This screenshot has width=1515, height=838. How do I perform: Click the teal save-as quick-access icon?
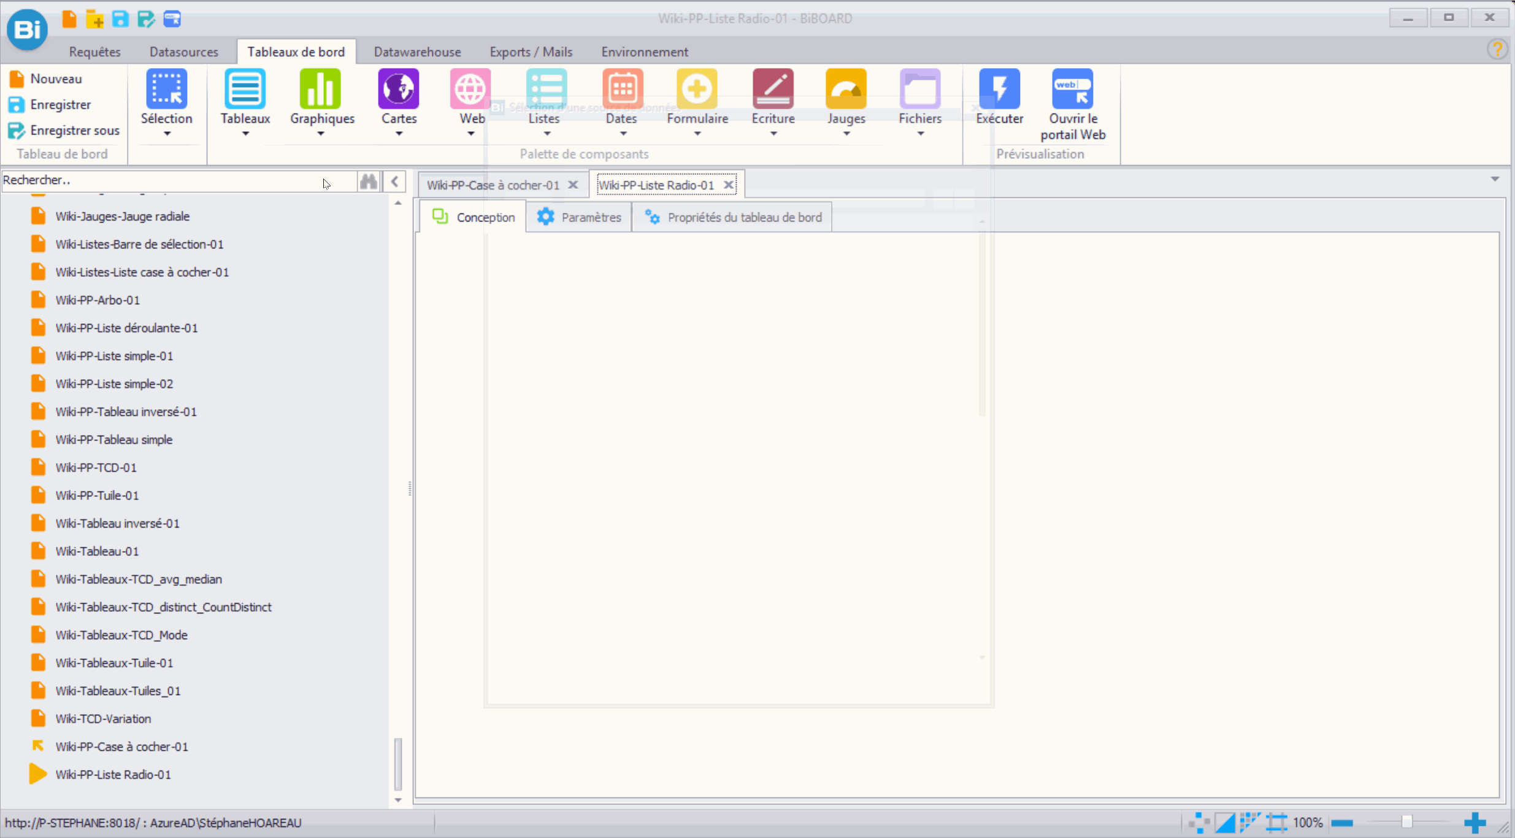(146, 19)
